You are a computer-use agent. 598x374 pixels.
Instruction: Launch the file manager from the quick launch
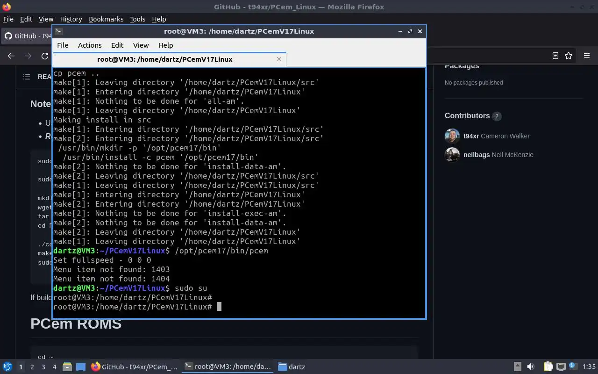click(67, 367)
